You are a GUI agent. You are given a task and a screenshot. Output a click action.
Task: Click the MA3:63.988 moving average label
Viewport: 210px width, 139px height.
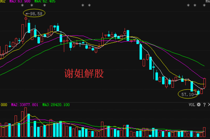[20, 1]
